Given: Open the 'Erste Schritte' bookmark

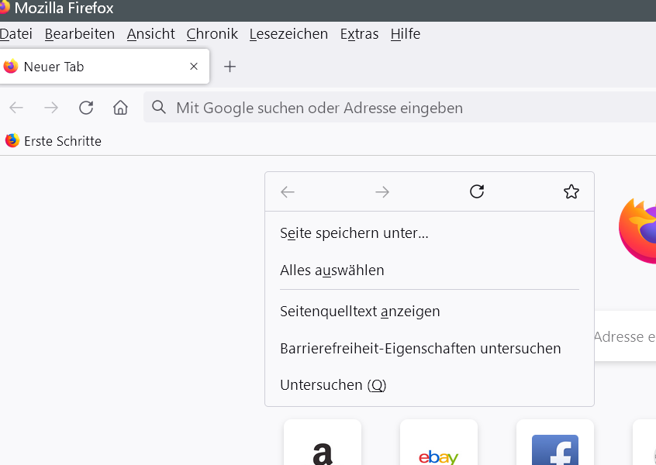Looking at the screenshot, I should (54, 141).
